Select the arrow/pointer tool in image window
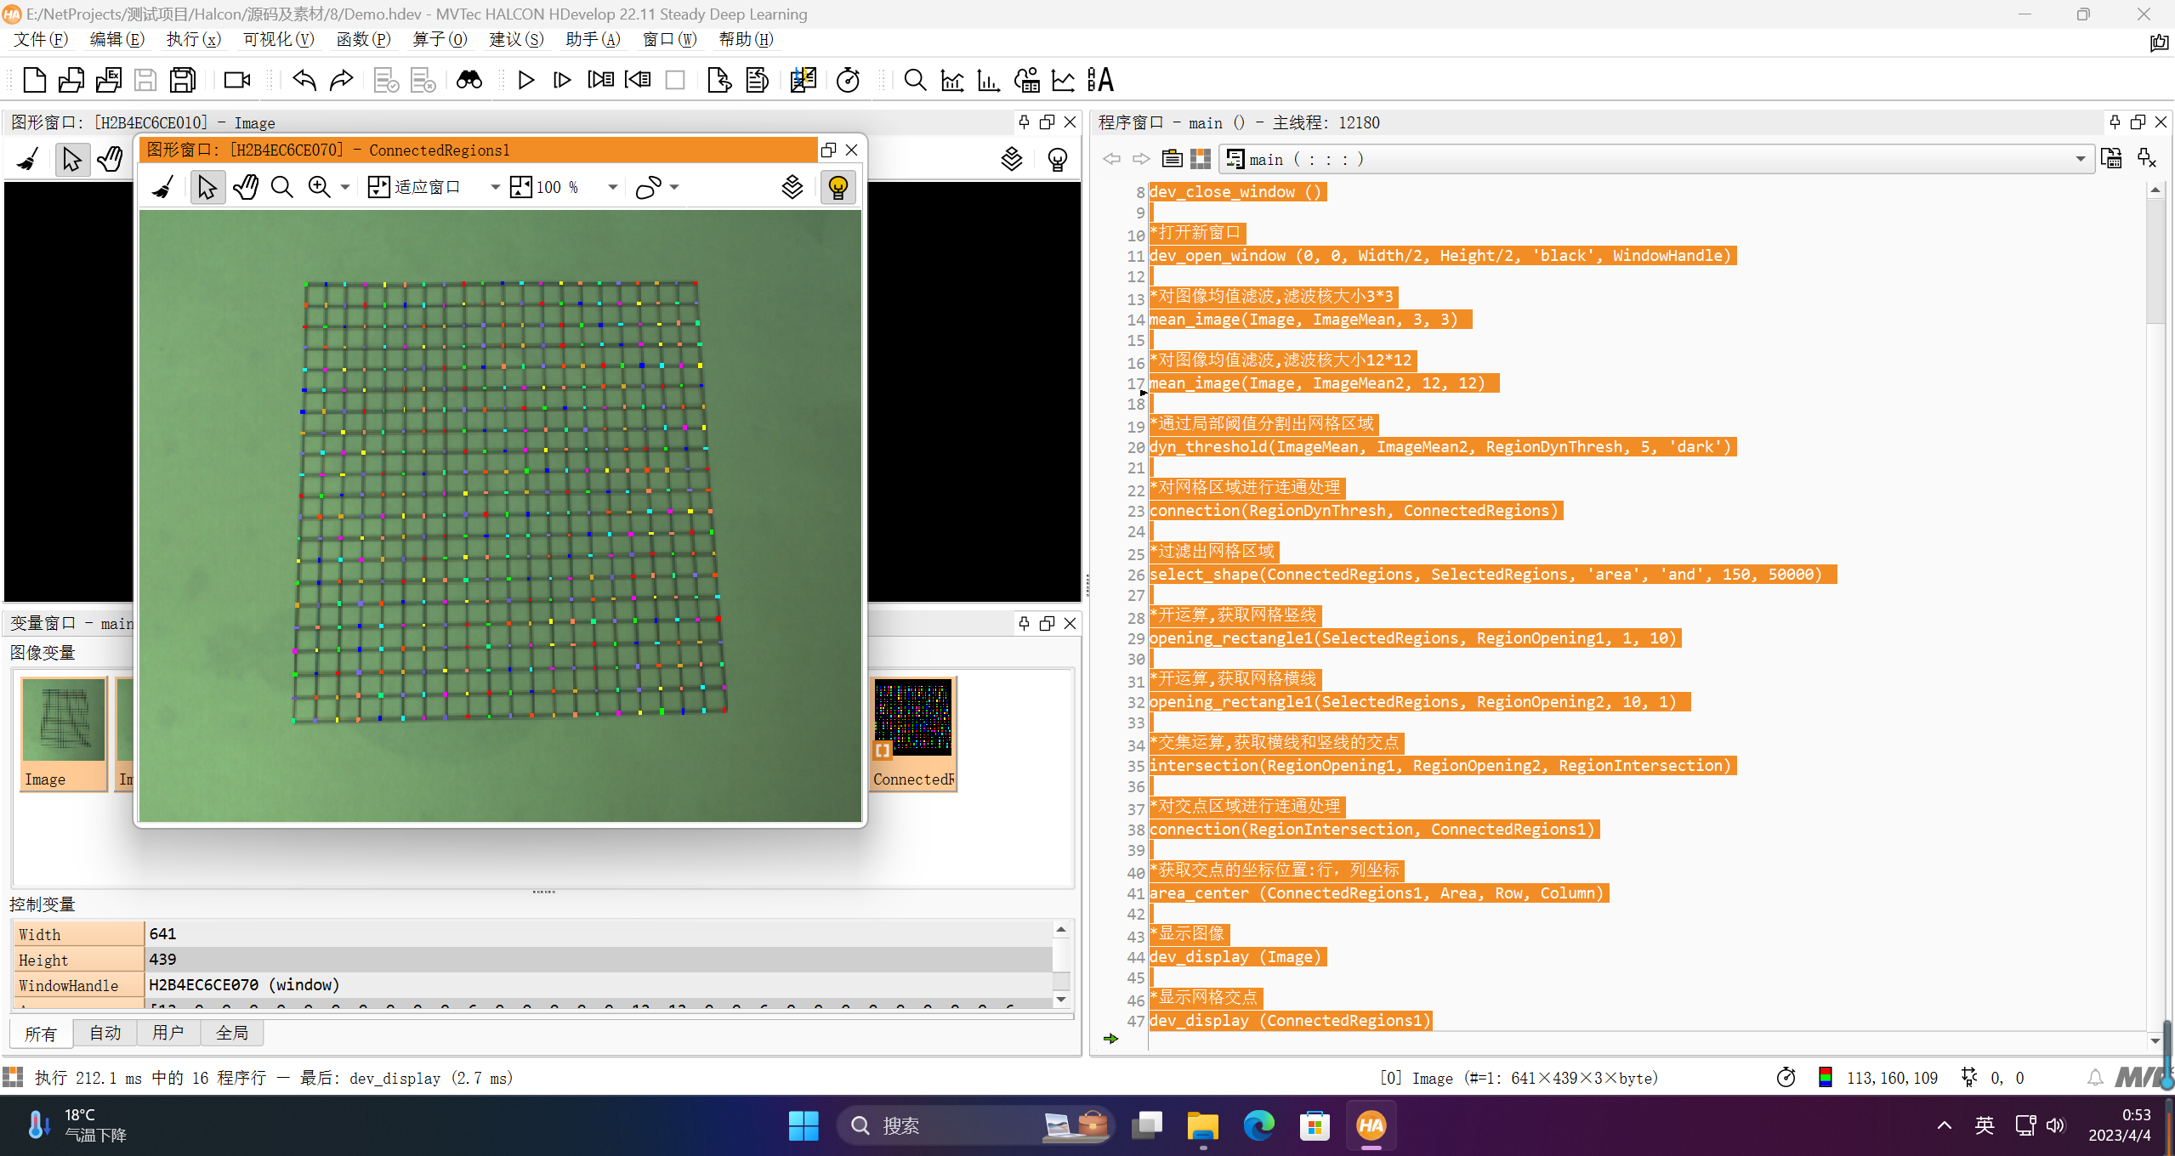The image size is (2175, 1156). [206, 187]
